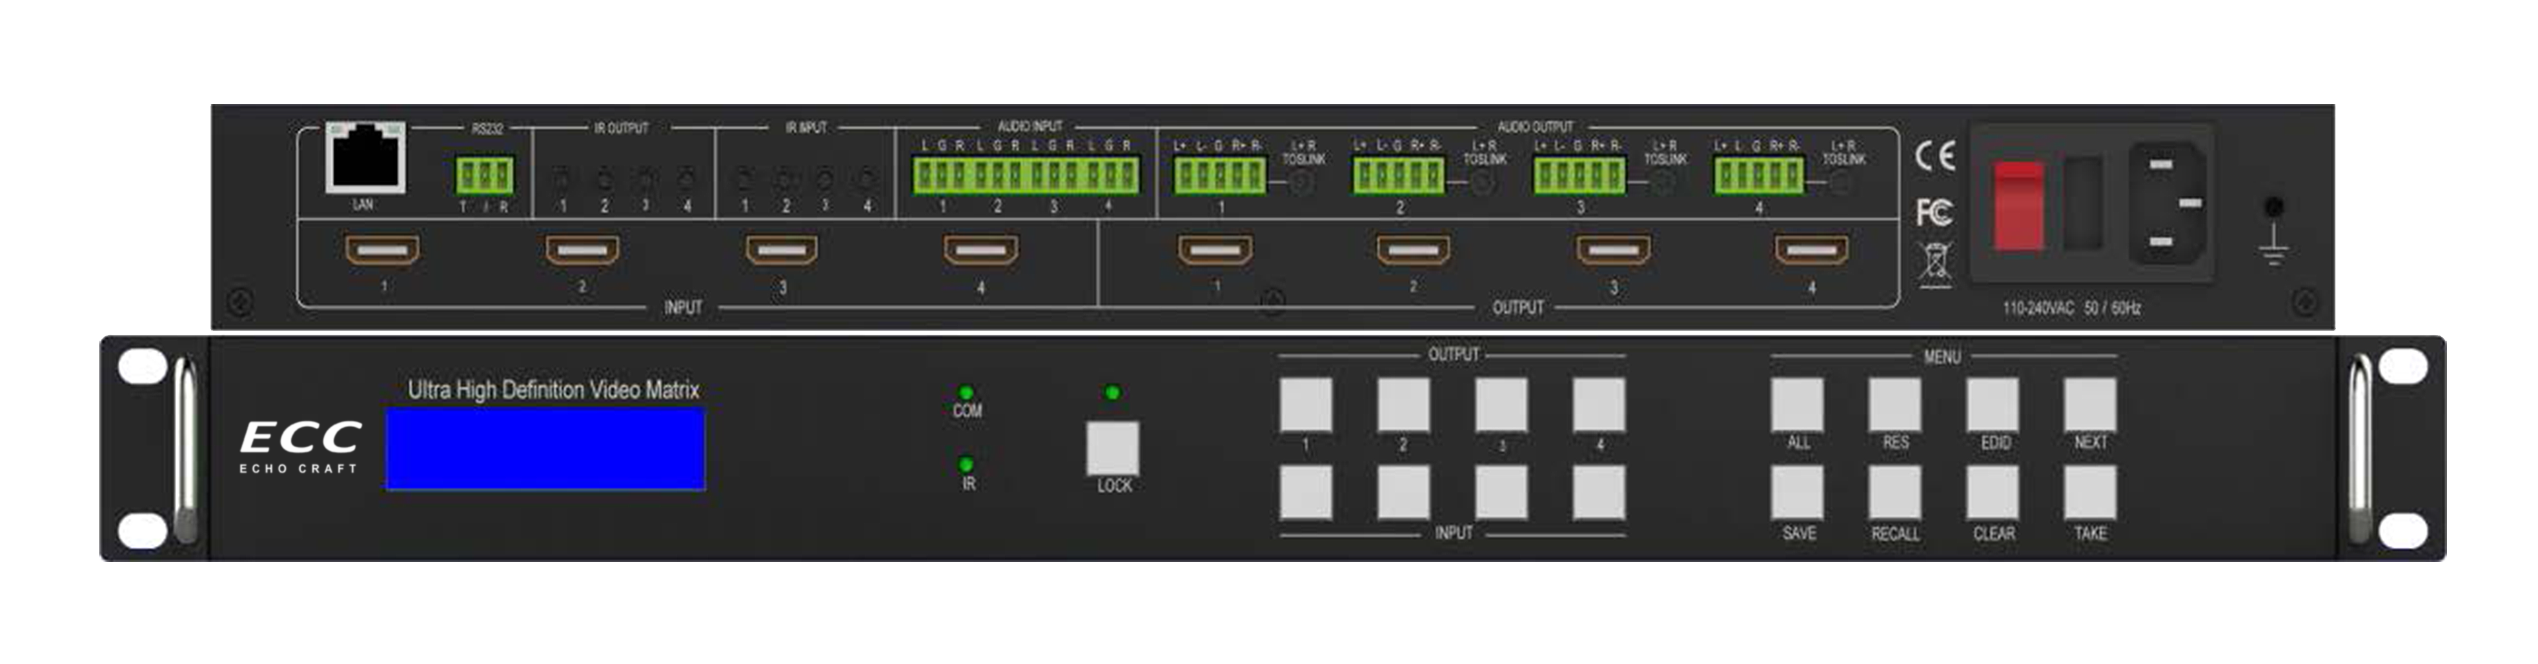Click the blue LCD display screen

(x=545, y=449)
